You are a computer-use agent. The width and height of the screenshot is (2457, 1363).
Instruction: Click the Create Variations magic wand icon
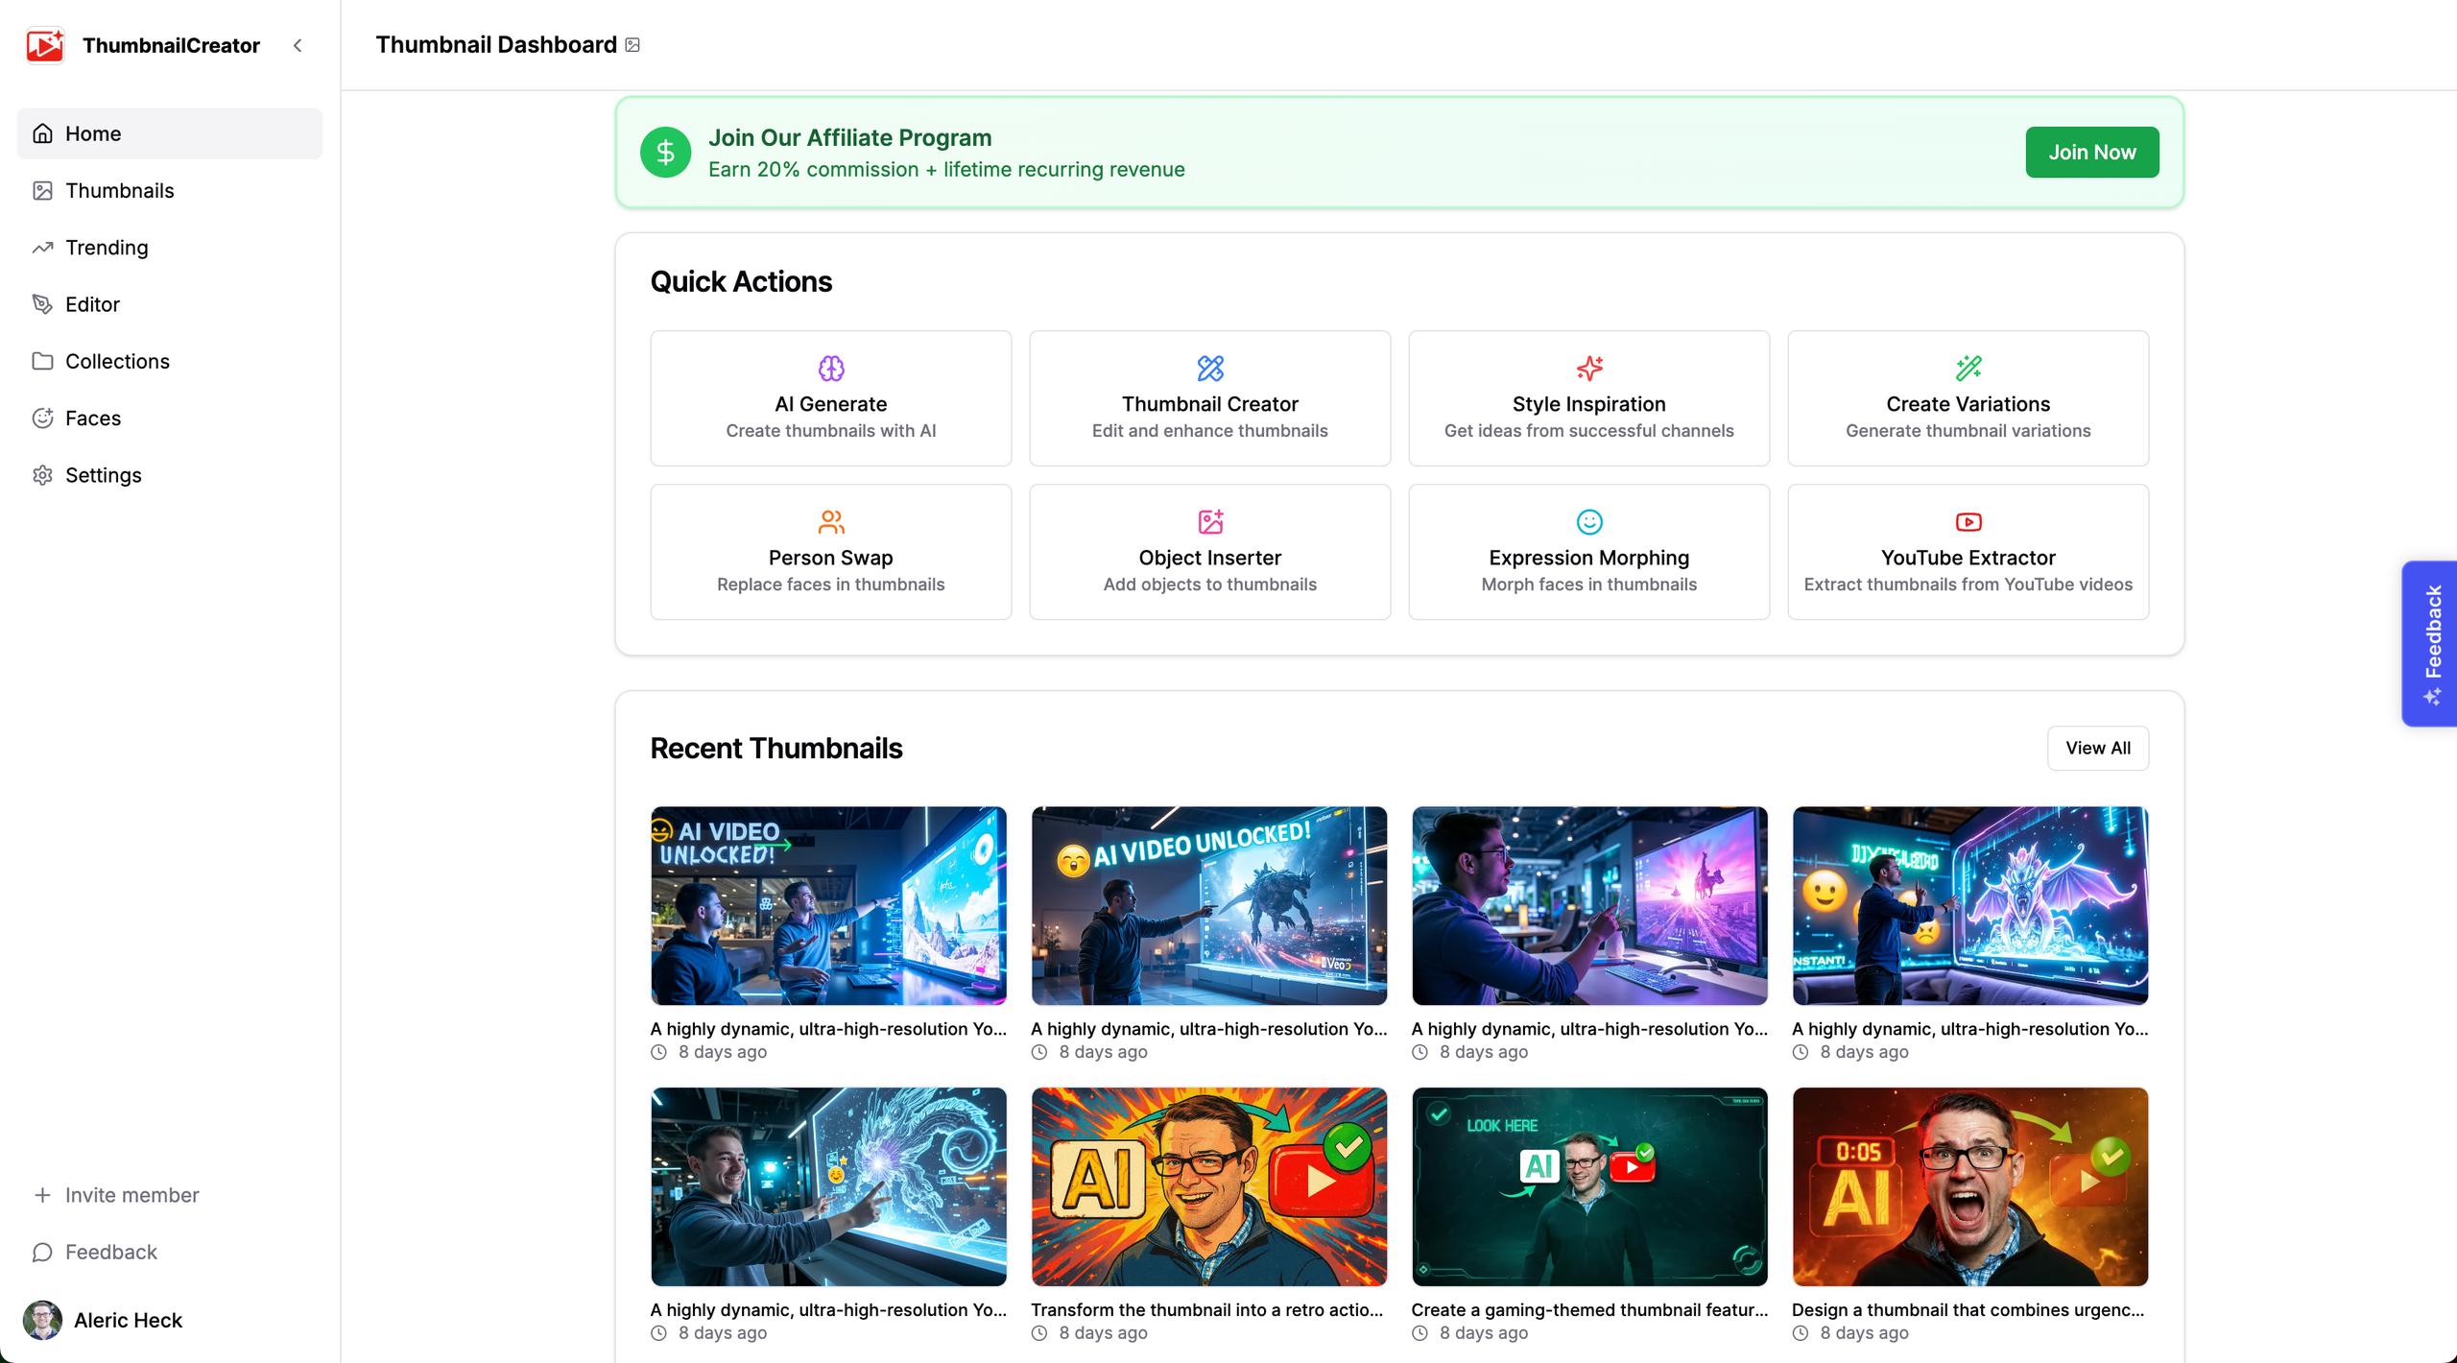click(x=1968, y=369)
